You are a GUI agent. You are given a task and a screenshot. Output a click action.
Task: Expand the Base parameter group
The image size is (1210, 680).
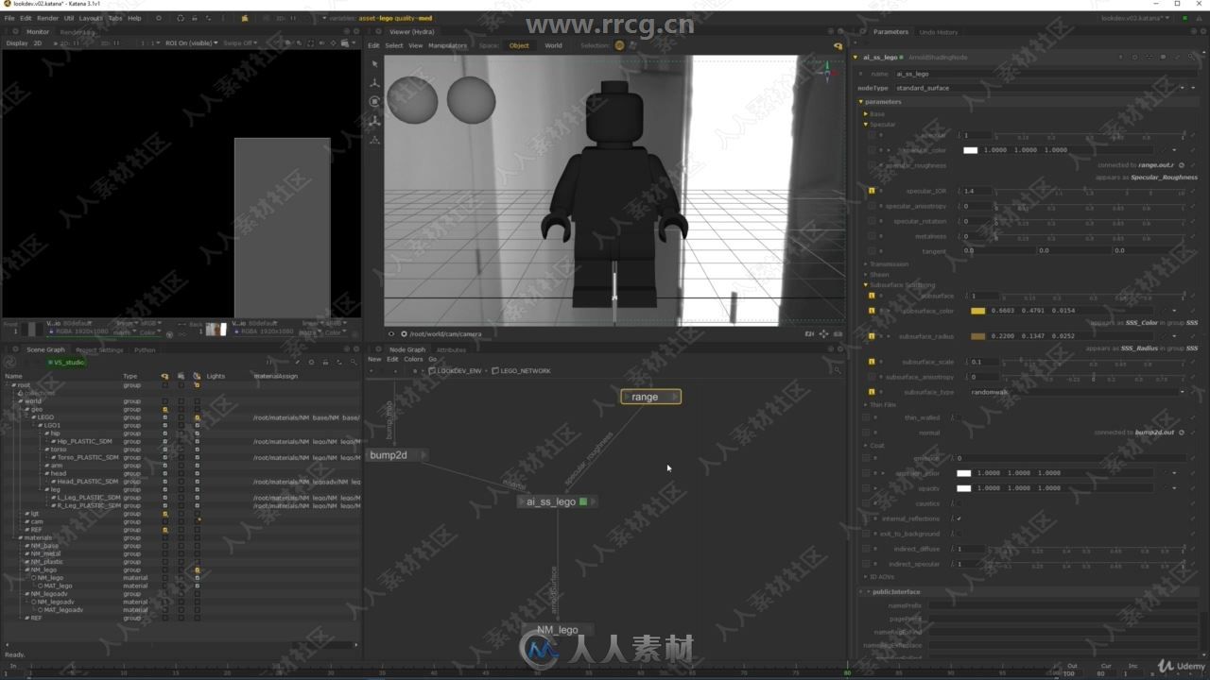pos(865,114)
